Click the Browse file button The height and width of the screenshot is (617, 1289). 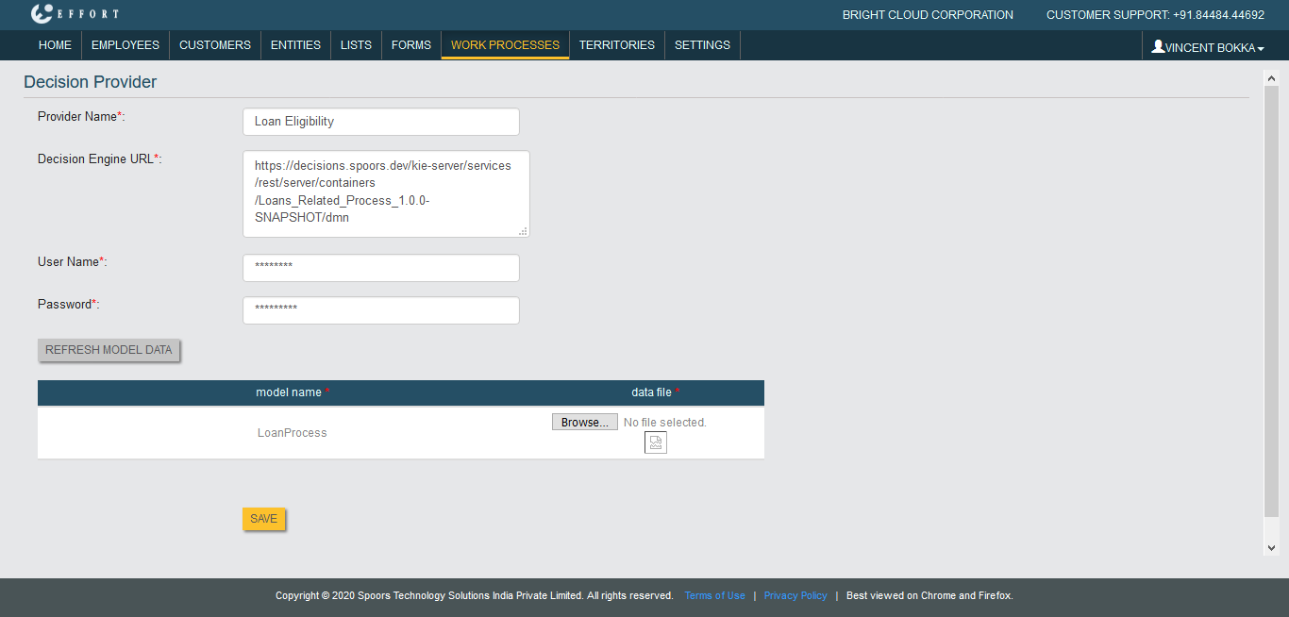[584, 423]
